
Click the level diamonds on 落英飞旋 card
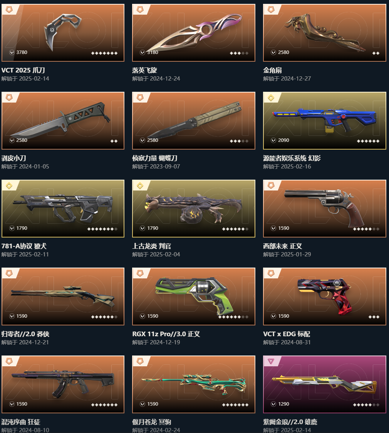239,53
